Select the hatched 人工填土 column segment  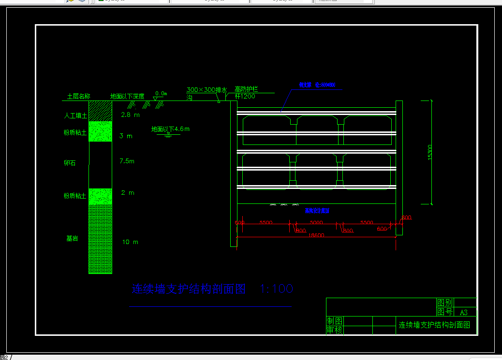[100, 111]
